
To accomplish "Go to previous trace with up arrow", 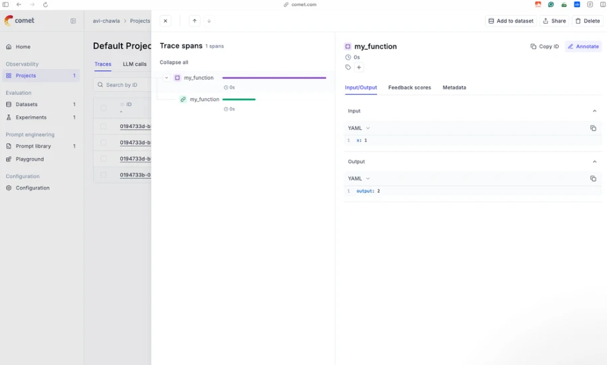I will tap(195, 21).
